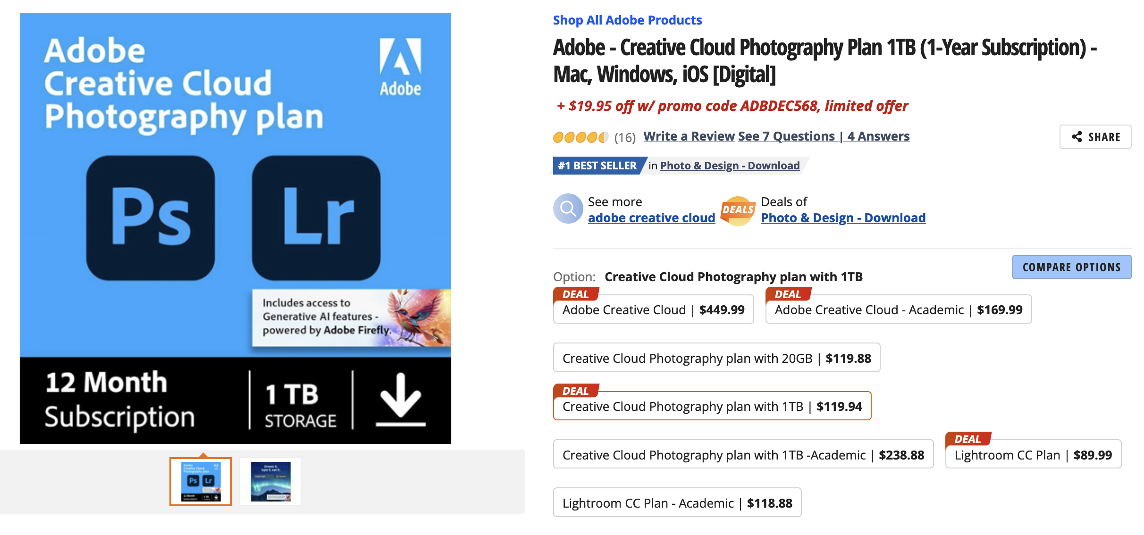
Task: Select Adobe Creative Cloud - Academic option
Action: pyautogui.click(x=898, y=309)
